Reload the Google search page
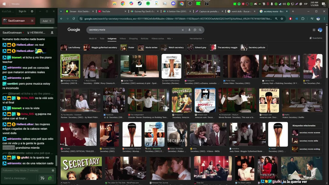 click(74, 19)
